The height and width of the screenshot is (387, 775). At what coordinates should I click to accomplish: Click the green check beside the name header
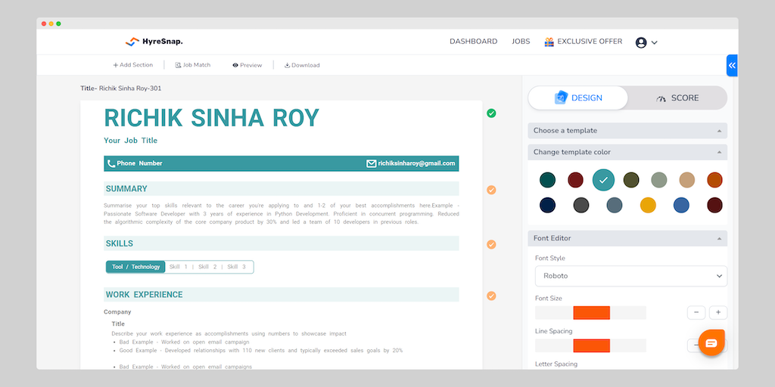point(491,113)
